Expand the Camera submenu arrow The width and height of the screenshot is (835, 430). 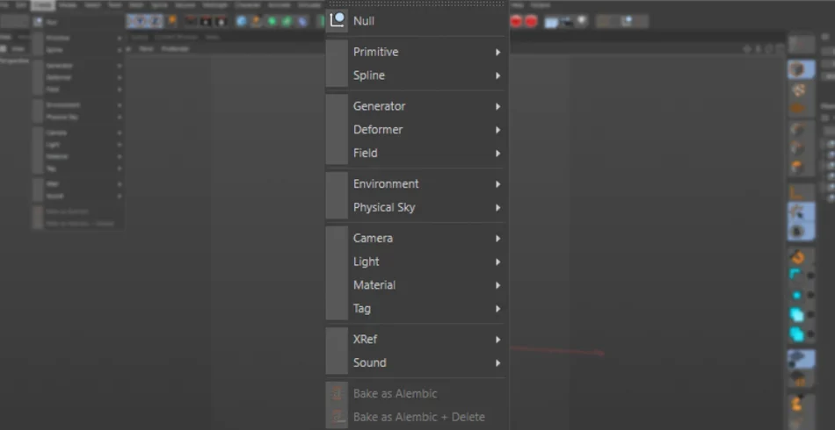497,238
